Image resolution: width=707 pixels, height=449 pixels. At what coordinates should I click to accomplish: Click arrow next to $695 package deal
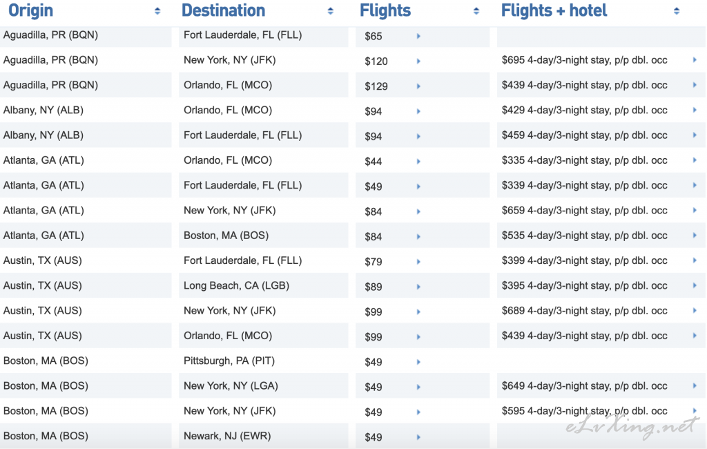click(695, 60)
